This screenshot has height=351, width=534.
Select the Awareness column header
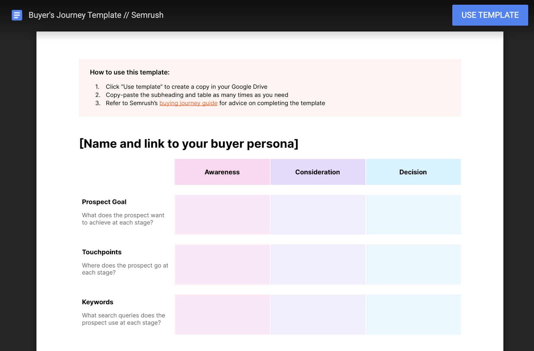point(222,172)
